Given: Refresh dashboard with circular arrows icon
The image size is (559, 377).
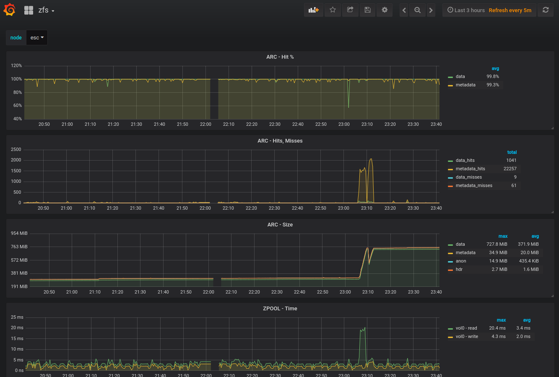Looking at the screenshot, I should click(546, 10).
